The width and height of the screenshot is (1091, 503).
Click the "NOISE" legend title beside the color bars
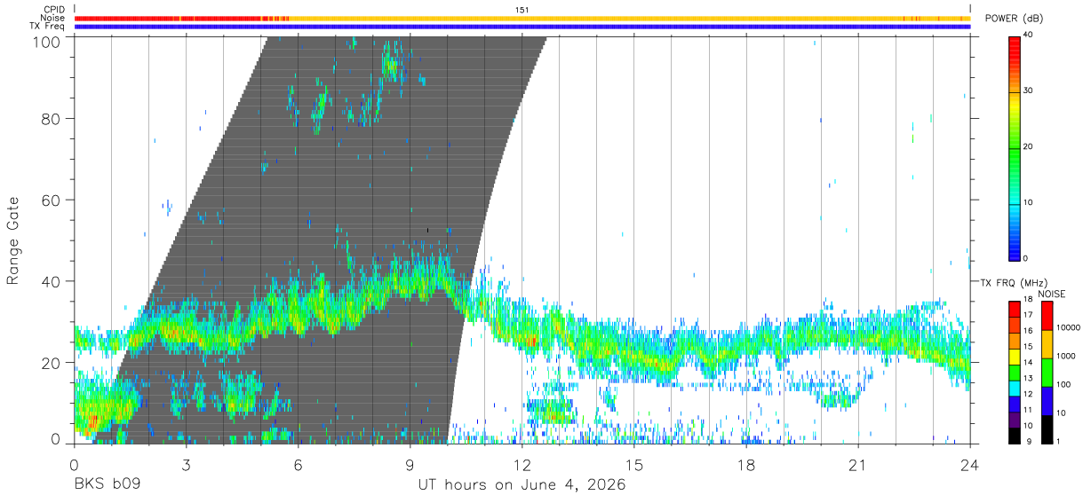(x=1051, y=293)
